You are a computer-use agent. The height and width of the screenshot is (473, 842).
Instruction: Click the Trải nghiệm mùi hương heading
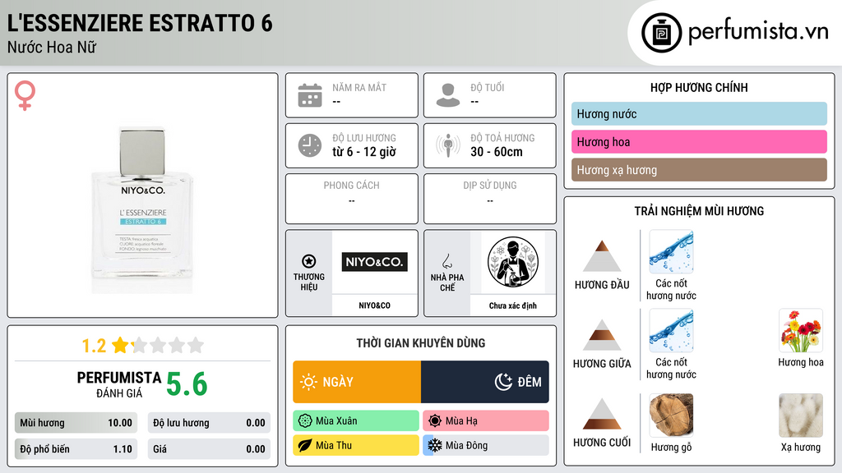coord(699,211)
